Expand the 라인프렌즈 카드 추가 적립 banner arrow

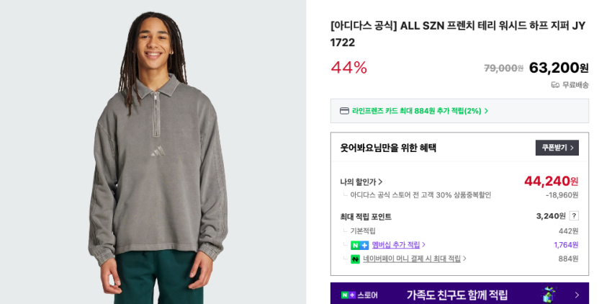point(486,111)
